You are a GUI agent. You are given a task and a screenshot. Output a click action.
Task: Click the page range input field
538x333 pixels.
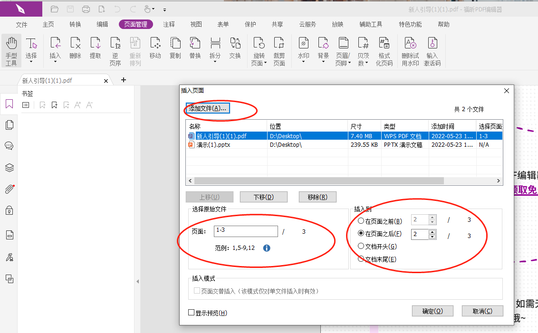[x=246, y=231]
